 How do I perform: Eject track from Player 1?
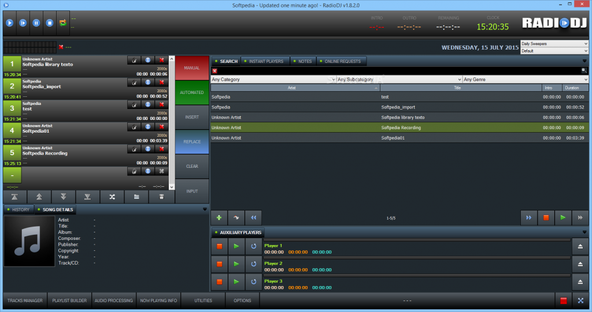click(x=580, y=246)
